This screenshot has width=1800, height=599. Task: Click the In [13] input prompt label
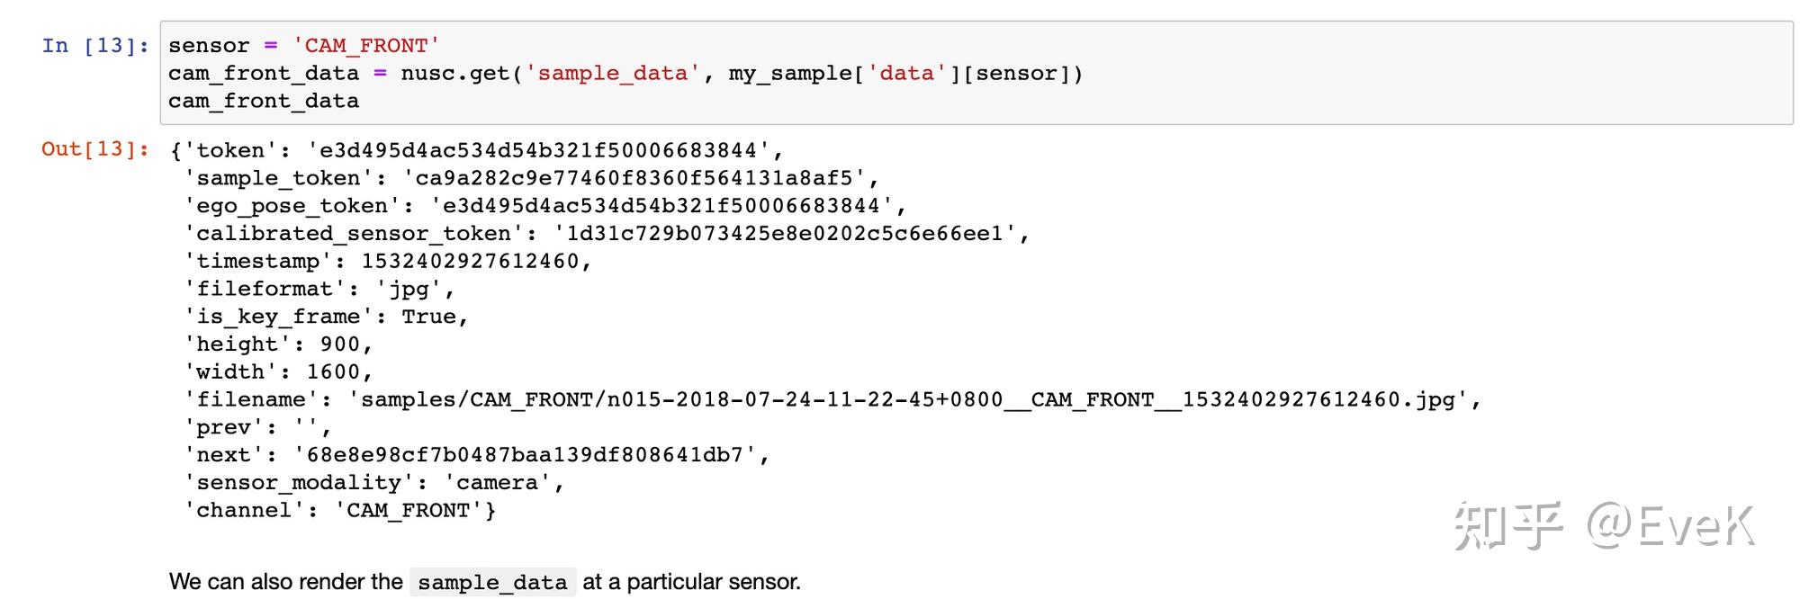tap(95, 45)
